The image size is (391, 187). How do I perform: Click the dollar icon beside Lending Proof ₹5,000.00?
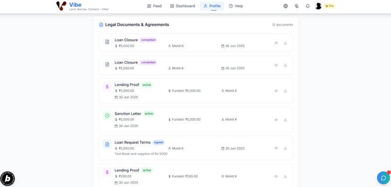[107, 87]
